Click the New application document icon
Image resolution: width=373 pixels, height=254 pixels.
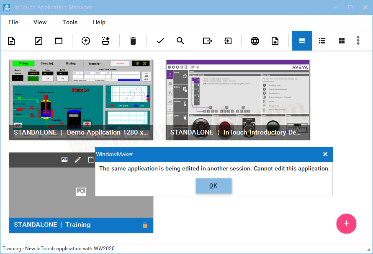point(11,41)
